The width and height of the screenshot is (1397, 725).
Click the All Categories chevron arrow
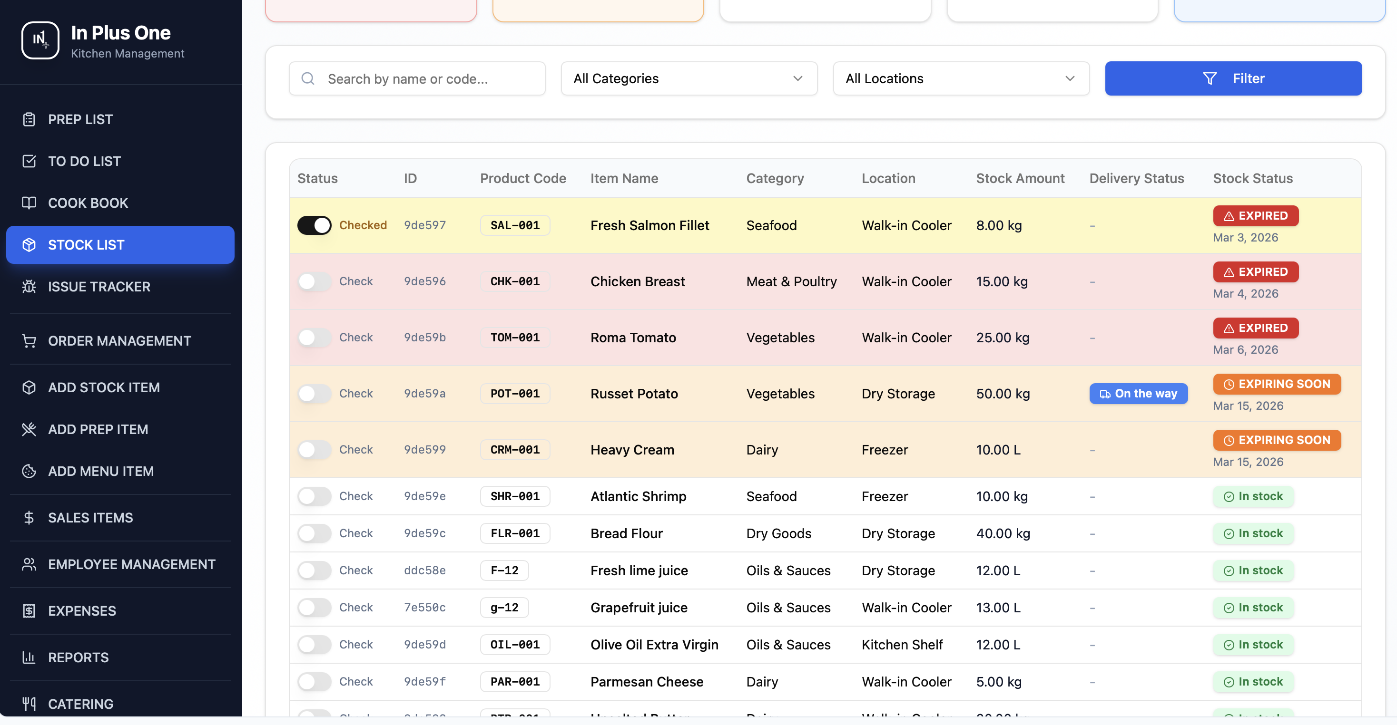pos(797,78)
